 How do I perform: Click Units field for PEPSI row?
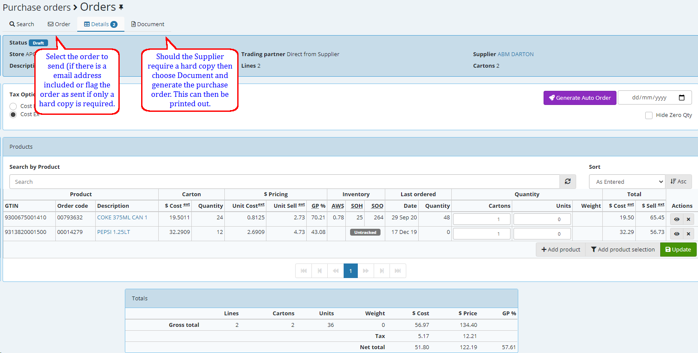[x=542, y=234]
